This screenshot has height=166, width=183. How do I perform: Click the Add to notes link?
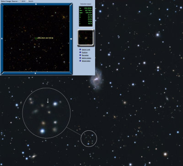pos(86,58)
